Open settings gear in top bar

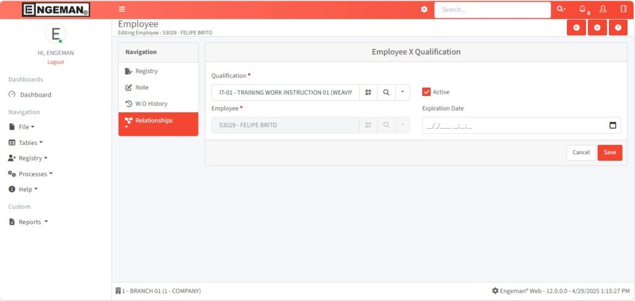(x=424, y=9)
